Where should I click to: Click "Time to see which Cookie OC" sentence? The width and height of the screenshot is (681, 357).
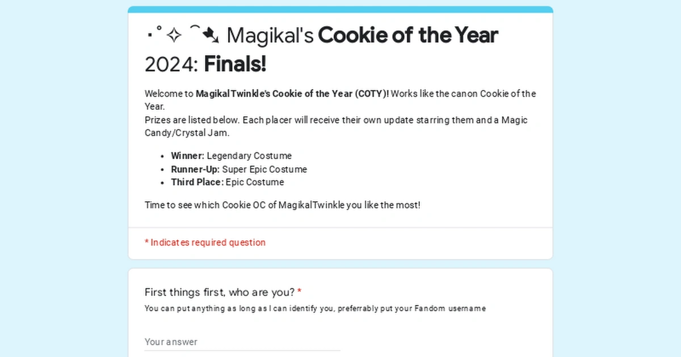point(282,205)
